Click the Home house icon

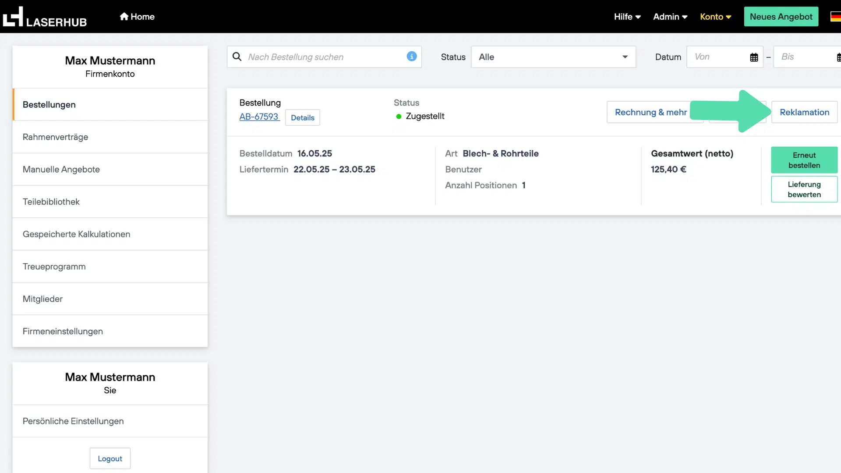coord(124,16)
